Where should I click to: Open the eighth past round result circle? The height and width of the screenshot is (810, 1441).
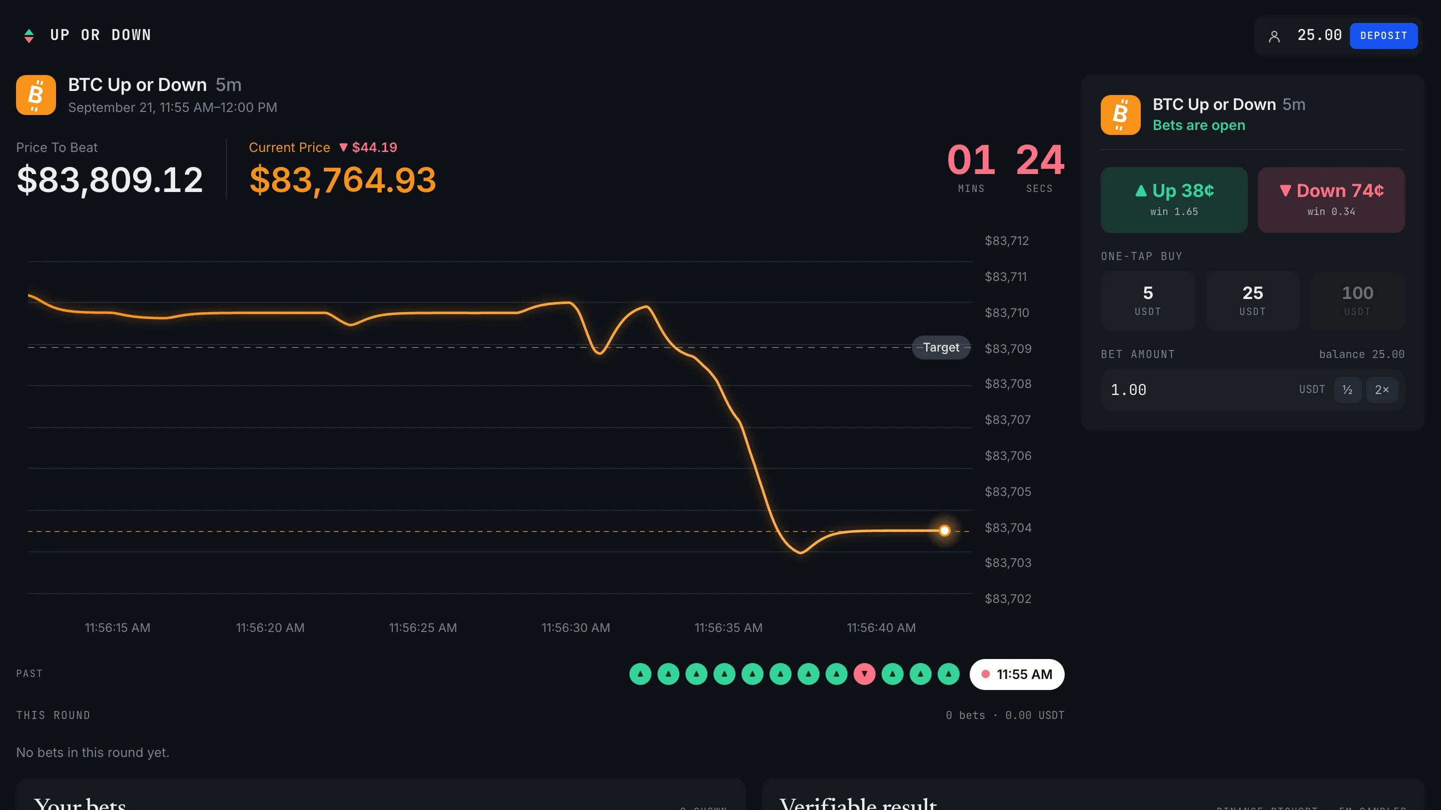836,673
